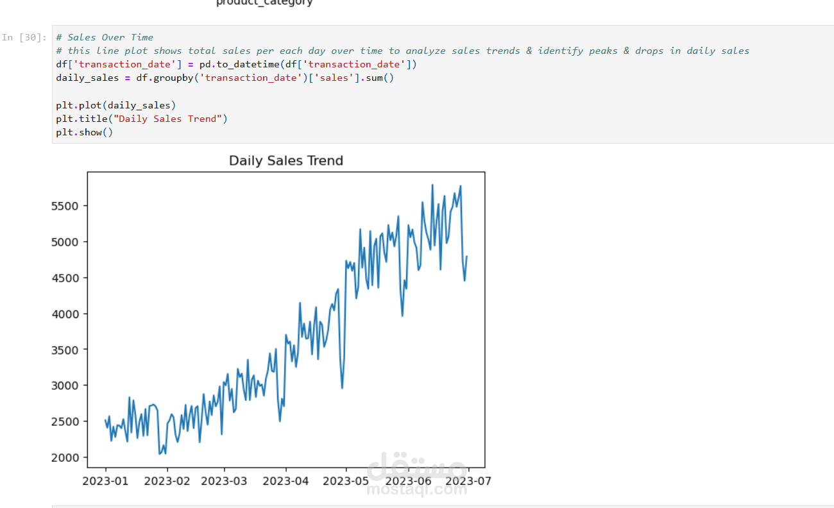The image size is (834, 508).
Task: Click the 2023-07 x-axis label
Action: (x=469, y=480)
